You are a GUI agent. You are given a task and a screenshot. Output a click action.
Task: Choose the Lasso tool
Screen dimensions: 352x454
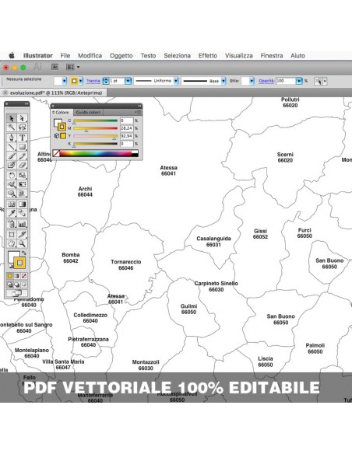point(23,127)
